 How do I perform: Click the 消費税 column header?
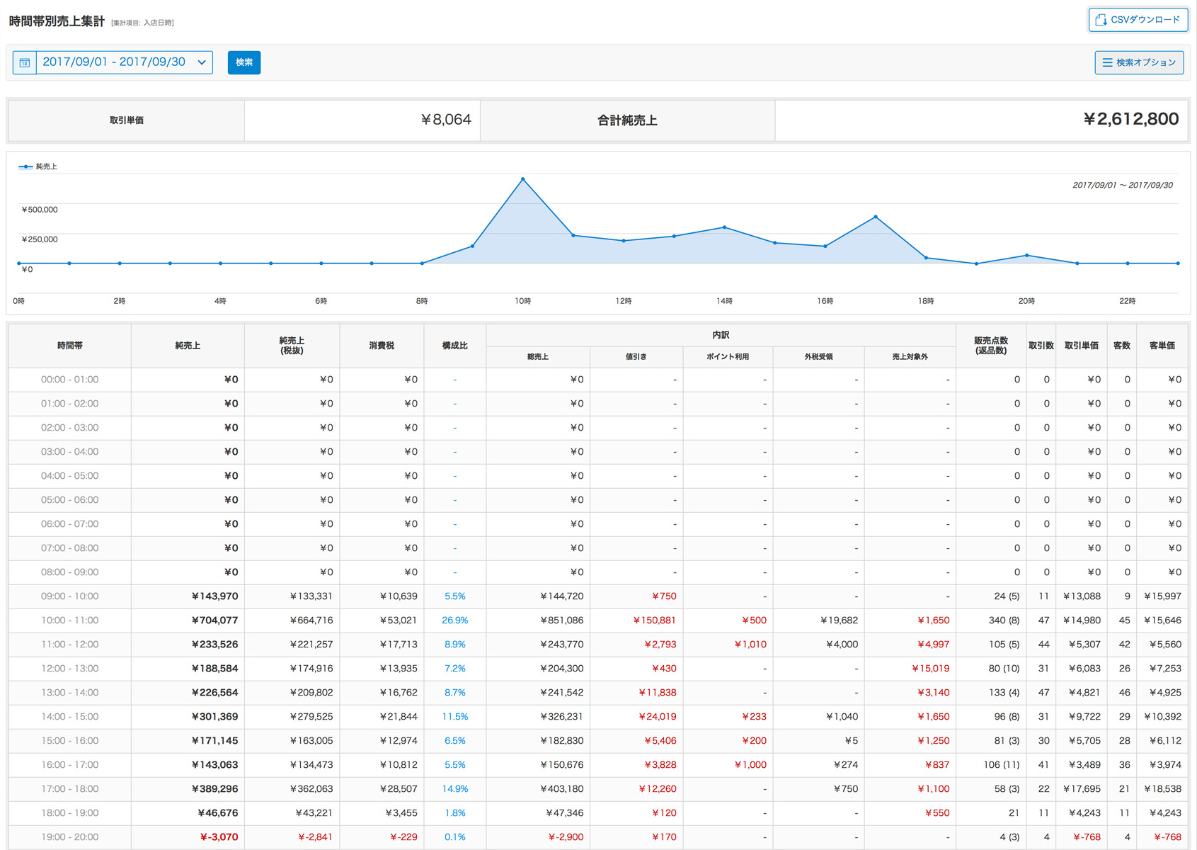(x=382, y=346)
